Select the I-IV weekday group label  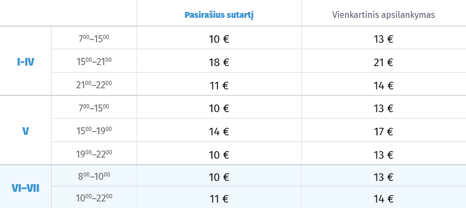(x=26, y=62)
